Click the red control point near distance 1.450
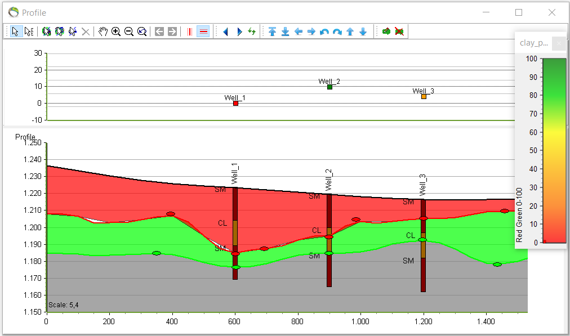Screen dimensions: 570x336 coord(505,211)
